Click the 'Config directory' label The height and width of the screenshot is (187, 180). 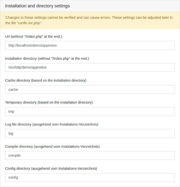click(x=18, y=168)
